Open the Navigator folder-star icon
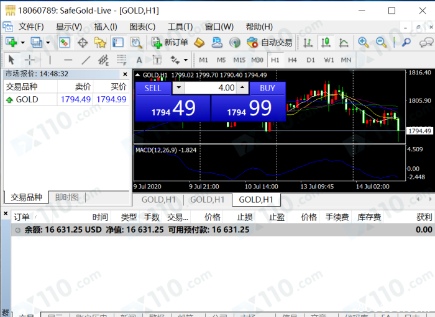 pos(100,43)
